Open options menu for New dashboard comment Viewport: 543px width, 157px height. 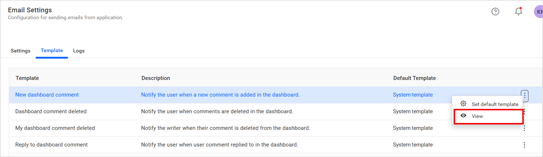[x=524, y=96]
